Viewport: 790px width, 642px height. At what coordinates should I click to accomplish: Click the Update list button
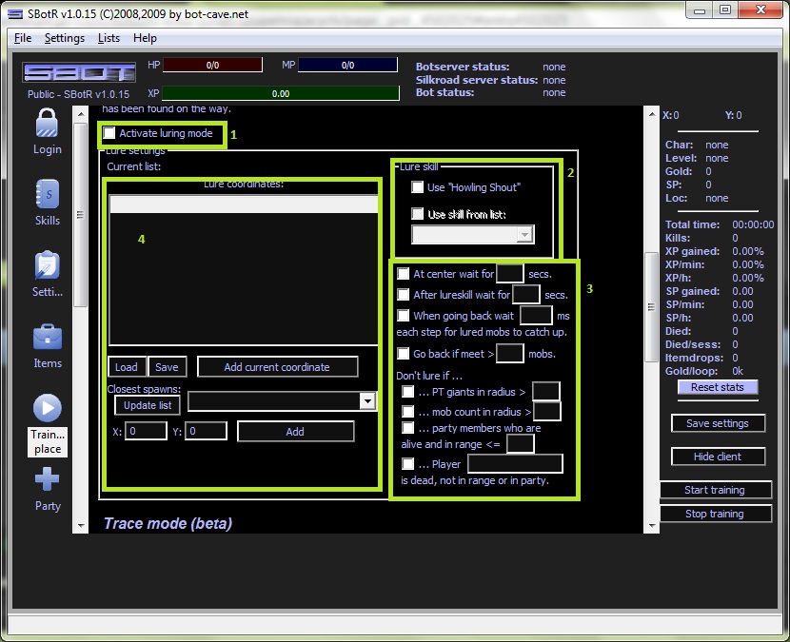[x=148, y=405]
